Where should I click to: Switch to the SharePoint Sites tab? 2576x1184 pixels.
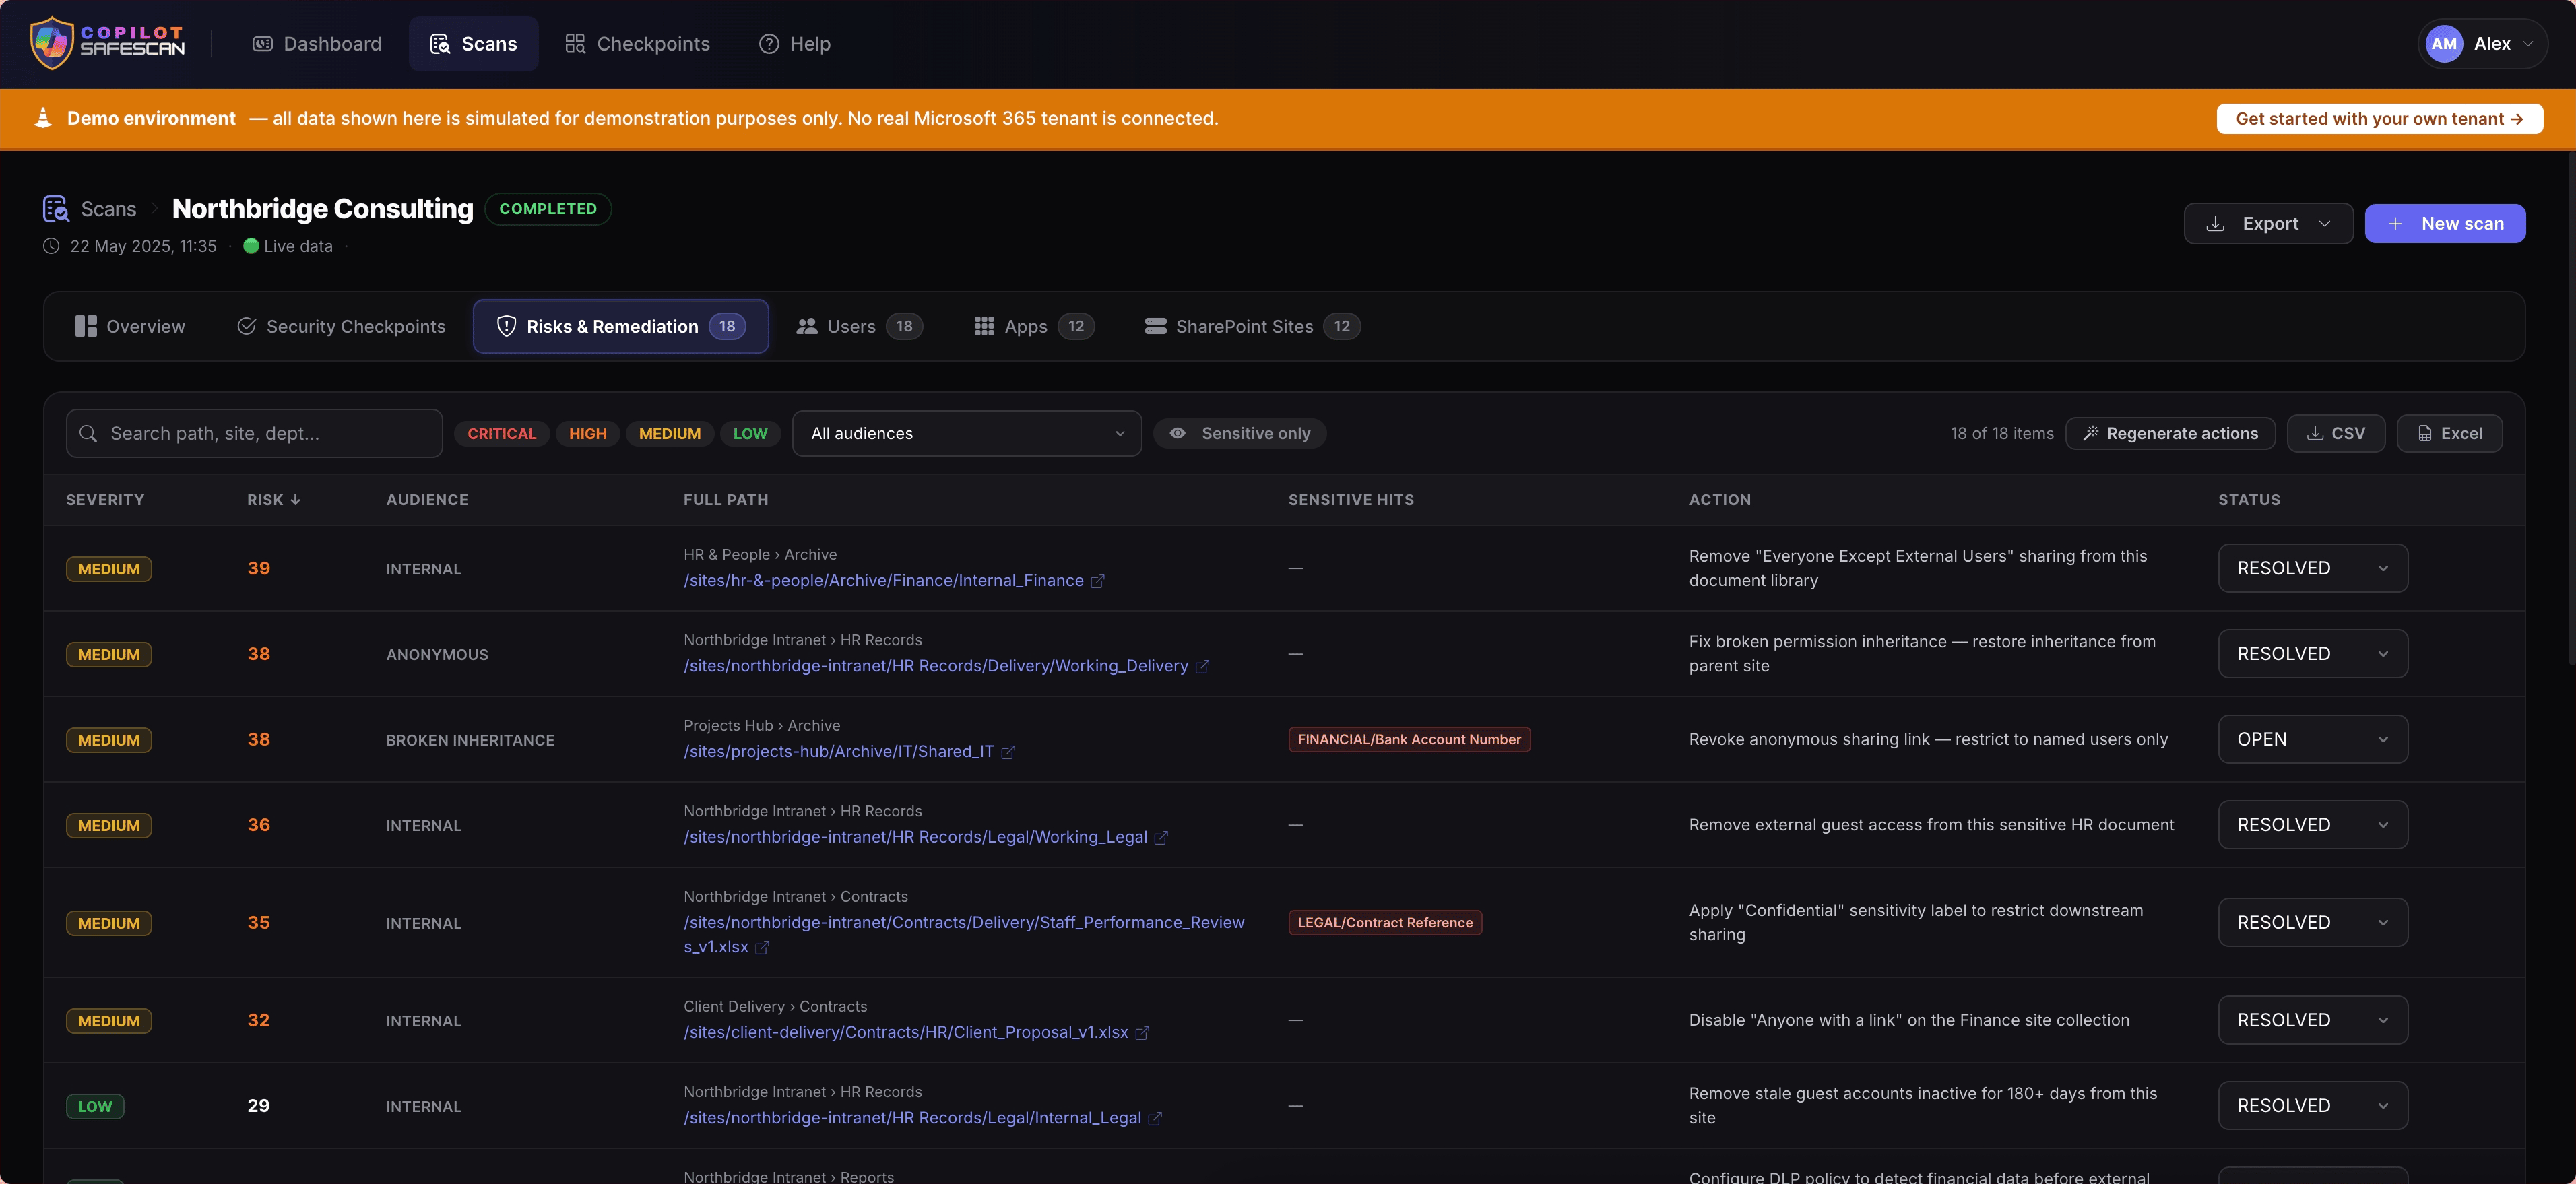[x=1252, y=327]
